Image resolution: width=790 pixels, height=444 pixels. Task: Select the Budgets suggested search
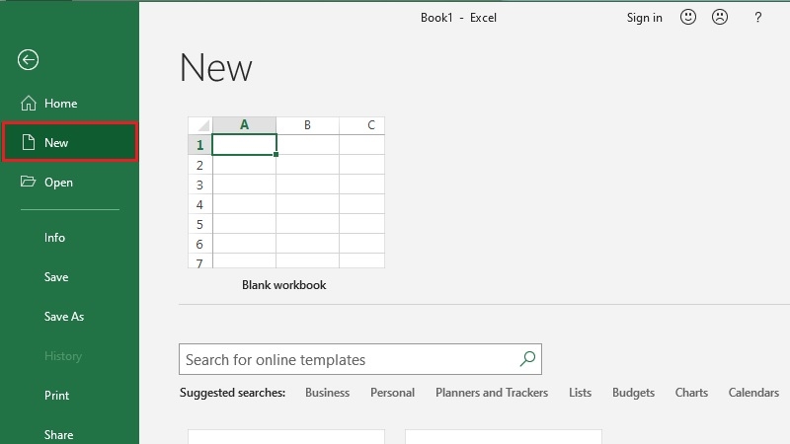tap(633, 393)
